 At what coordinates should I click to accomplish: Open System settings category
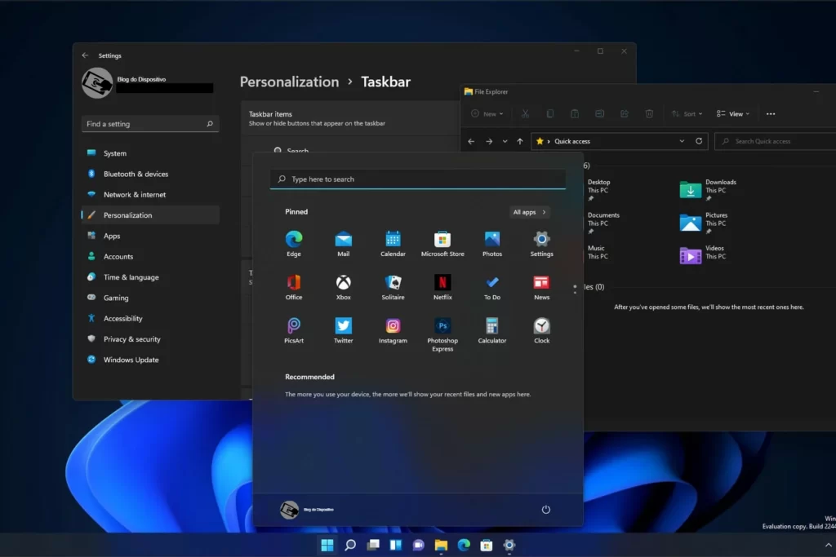tap(150, 153)
